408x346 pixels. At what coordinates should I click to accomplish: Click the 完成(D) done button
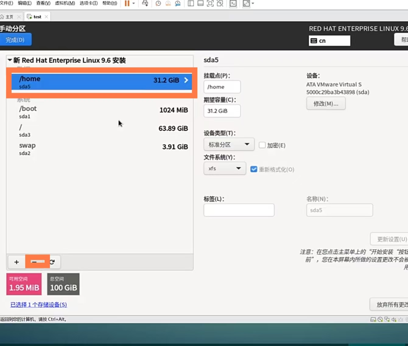point(15,40)
